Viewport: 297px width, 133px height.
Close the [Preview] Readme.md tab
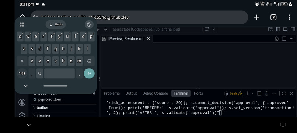tap(149, 39)
